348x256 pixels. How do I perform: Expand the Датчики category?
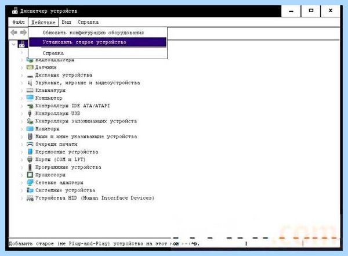click(x=22, y=67)
